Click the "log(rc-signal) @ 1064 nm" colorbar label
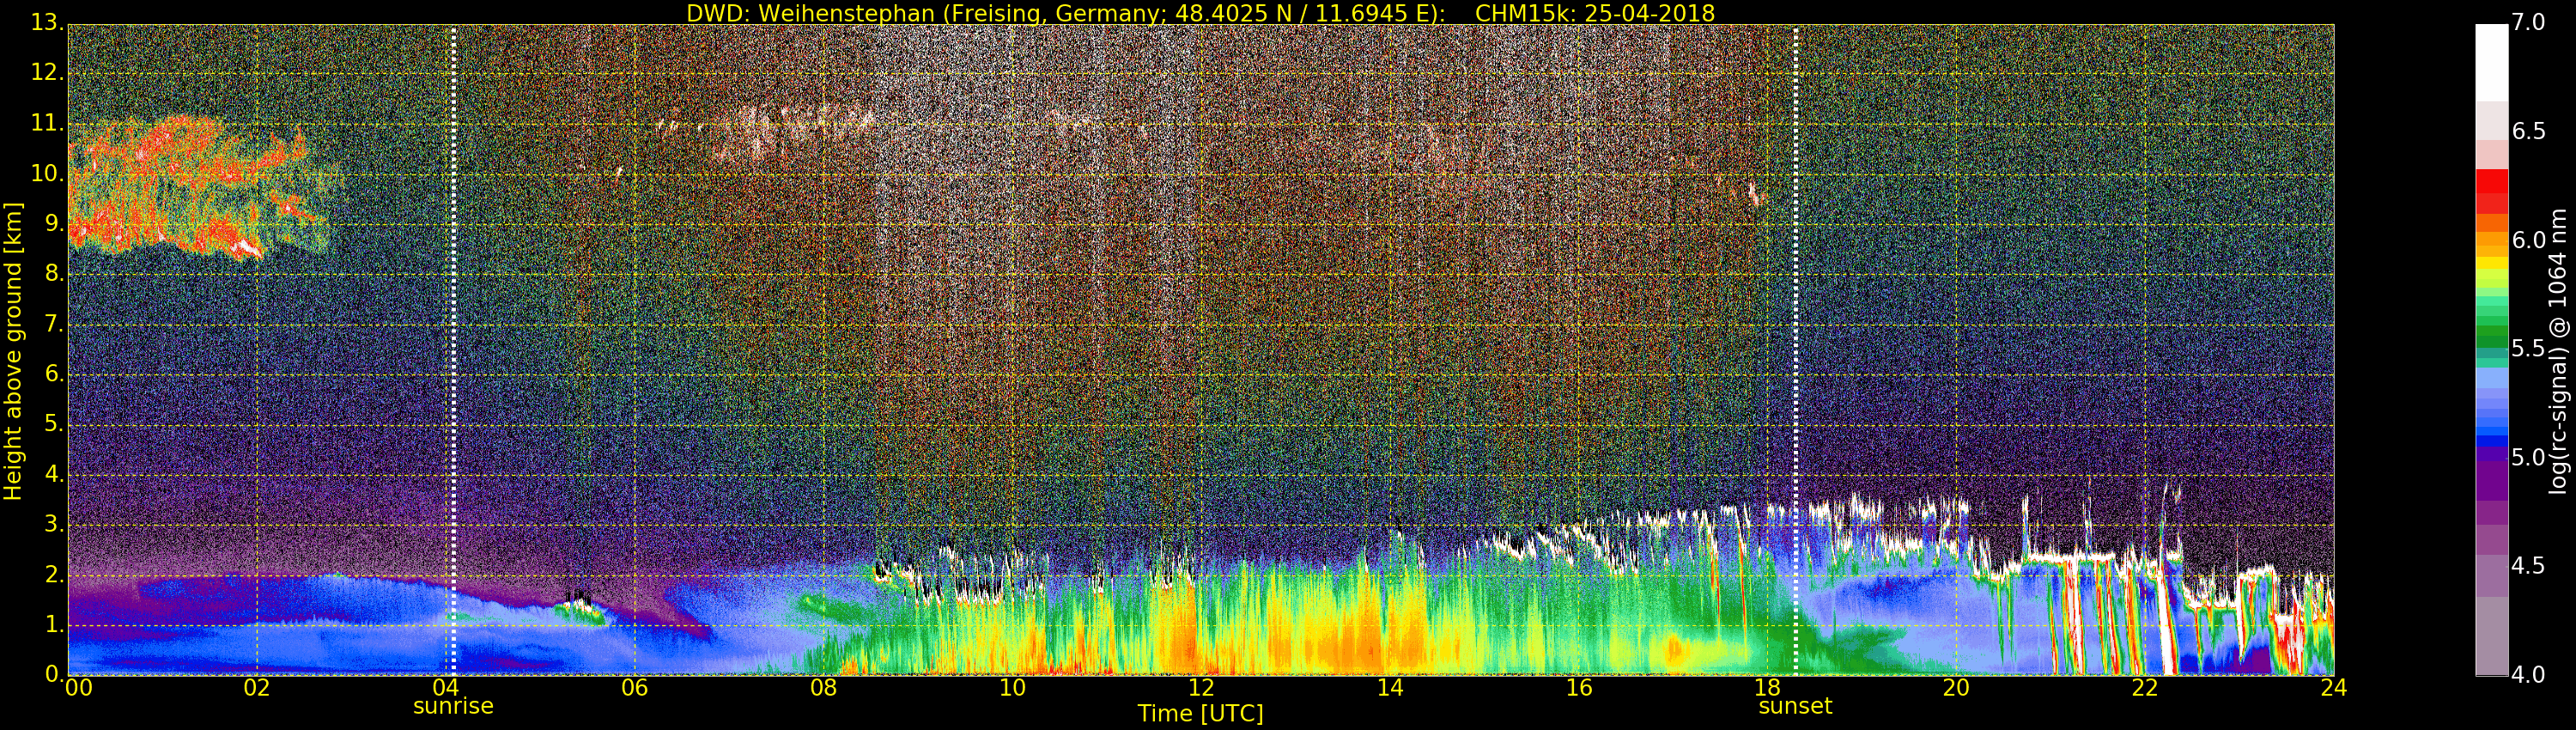This screenshot has height=730, width=2576. [2557, 351]
